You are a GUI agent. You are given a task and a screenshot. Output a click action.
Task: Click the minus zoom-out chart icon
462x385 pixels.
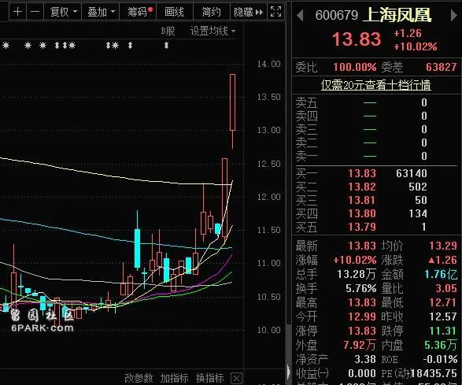coord(35,12)
